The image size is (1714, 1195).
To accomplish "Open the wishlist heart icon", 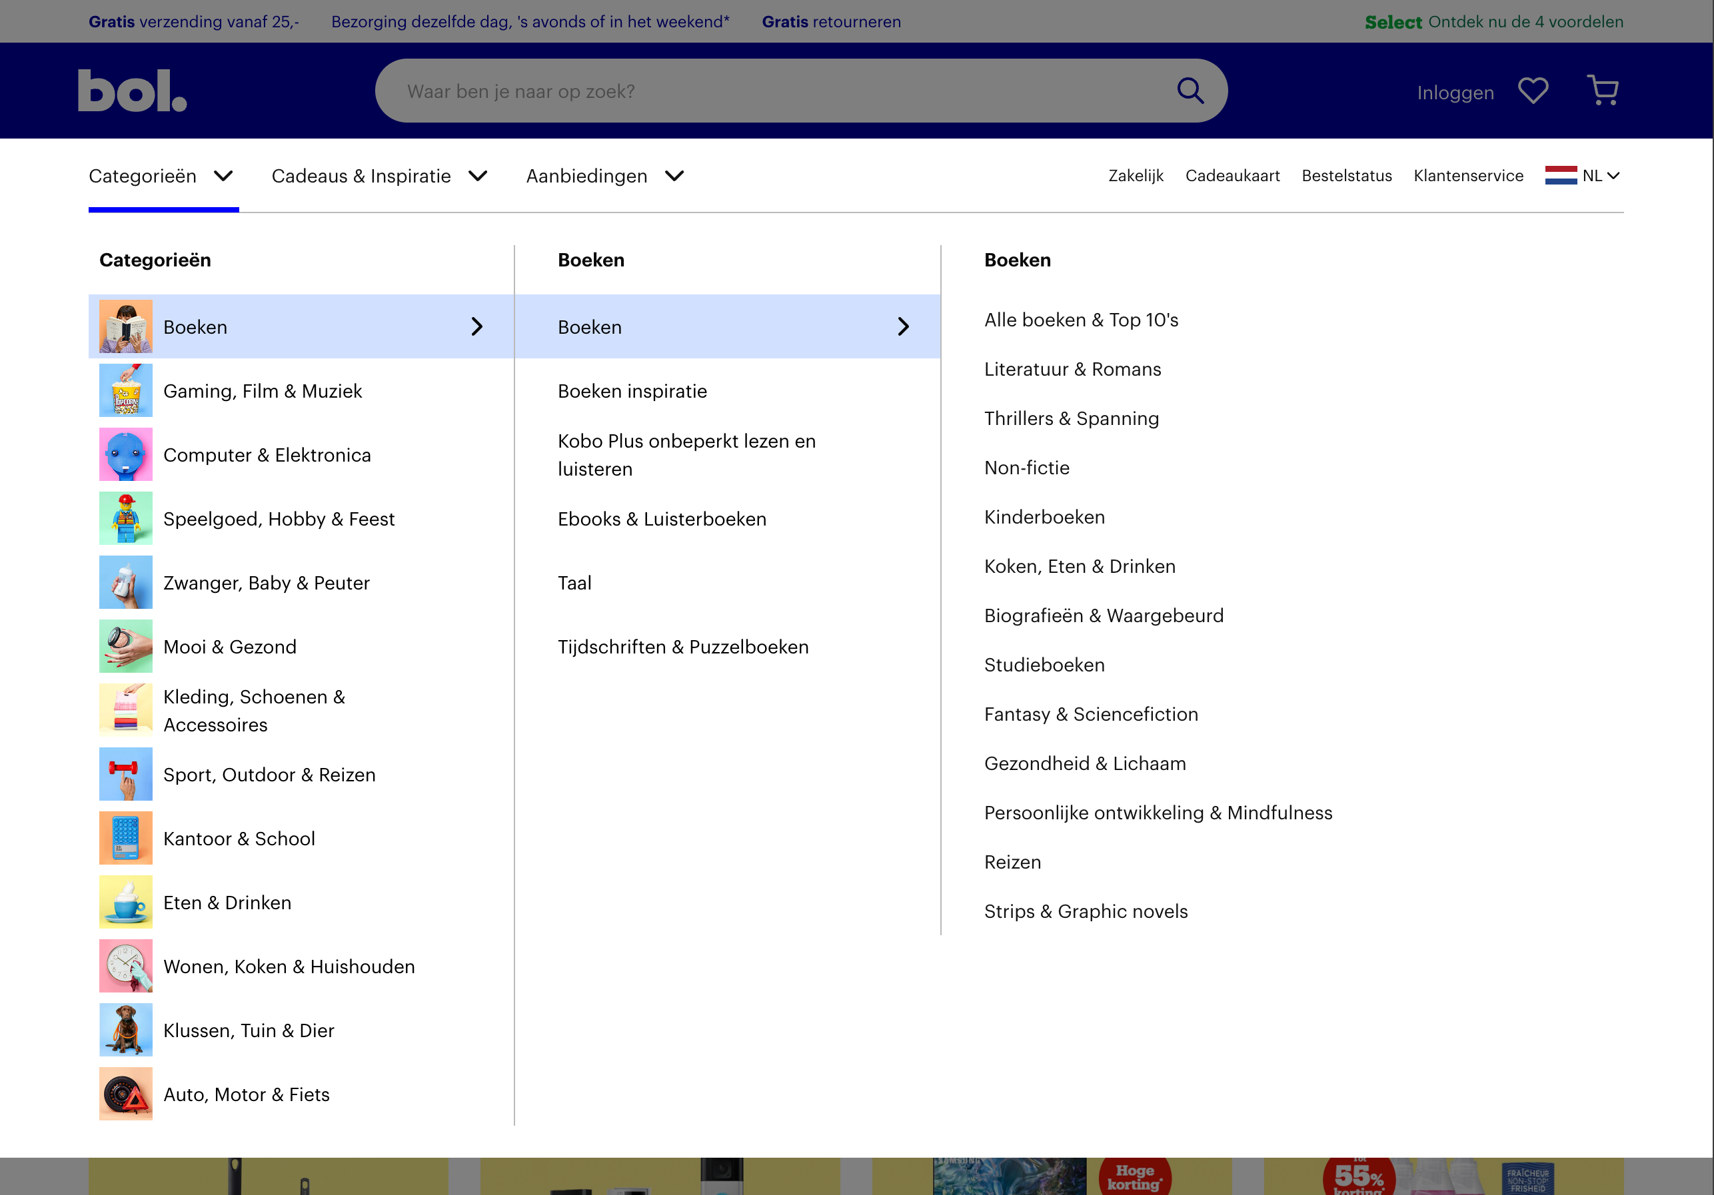I will pyautogui.click(x=1533, y=89).
